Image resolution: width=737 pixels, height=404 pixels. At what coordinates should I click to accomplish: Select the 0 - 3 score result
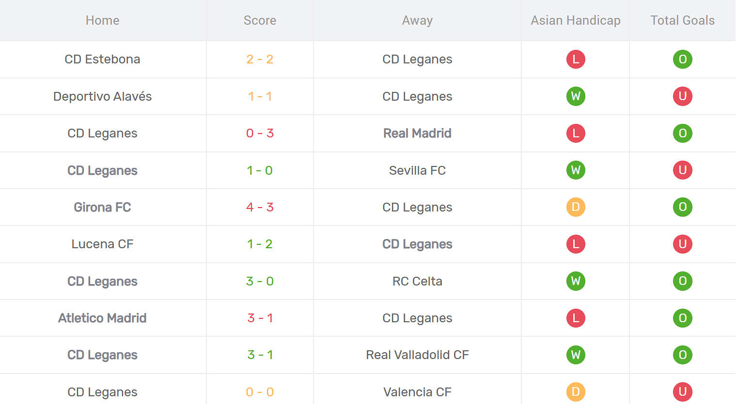(260, 133)
